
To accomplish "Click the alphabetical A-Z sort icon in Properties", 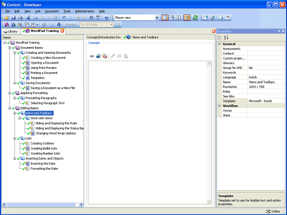I will [226, 38].
